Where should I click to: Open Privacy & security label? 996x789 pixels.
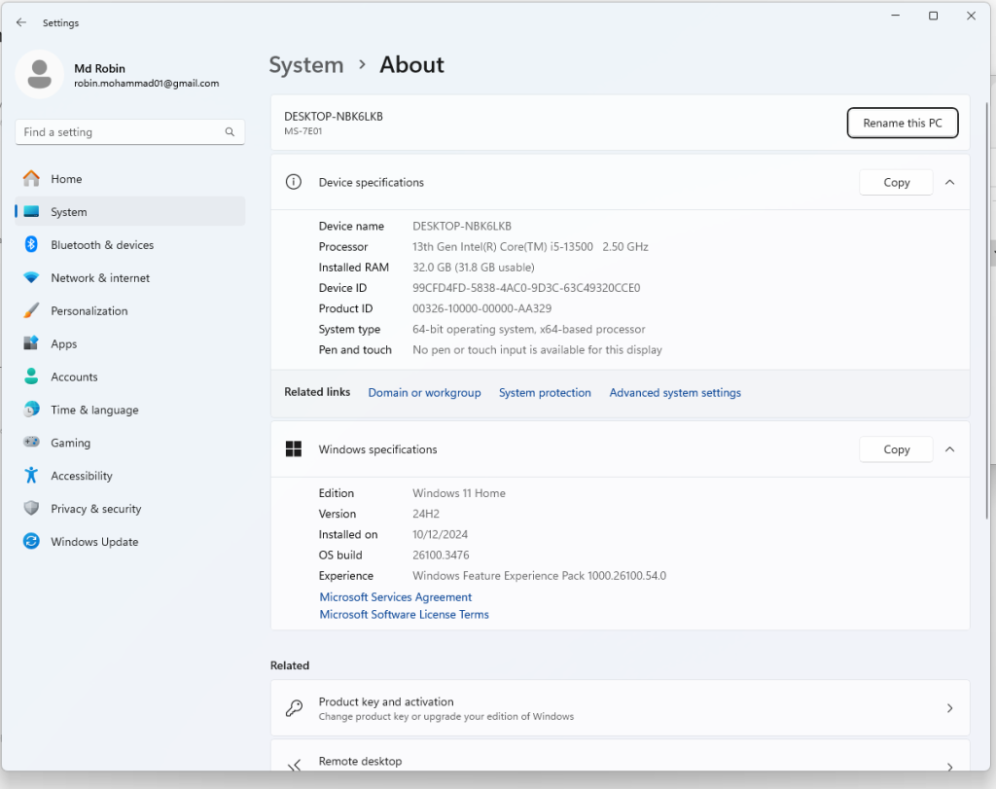[96, 509]
